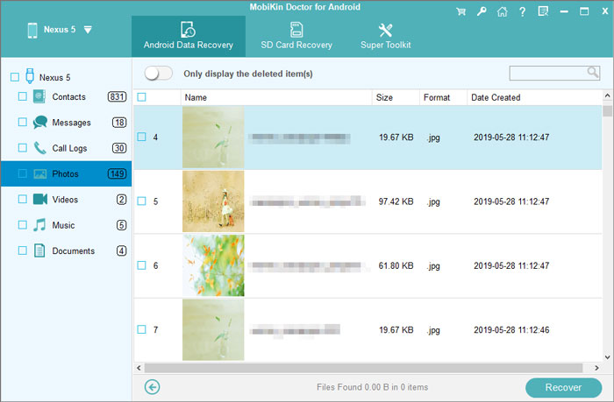The image size is (614, 402).
Task: Open the Super Toolkit tab
Action: point(385,37)
